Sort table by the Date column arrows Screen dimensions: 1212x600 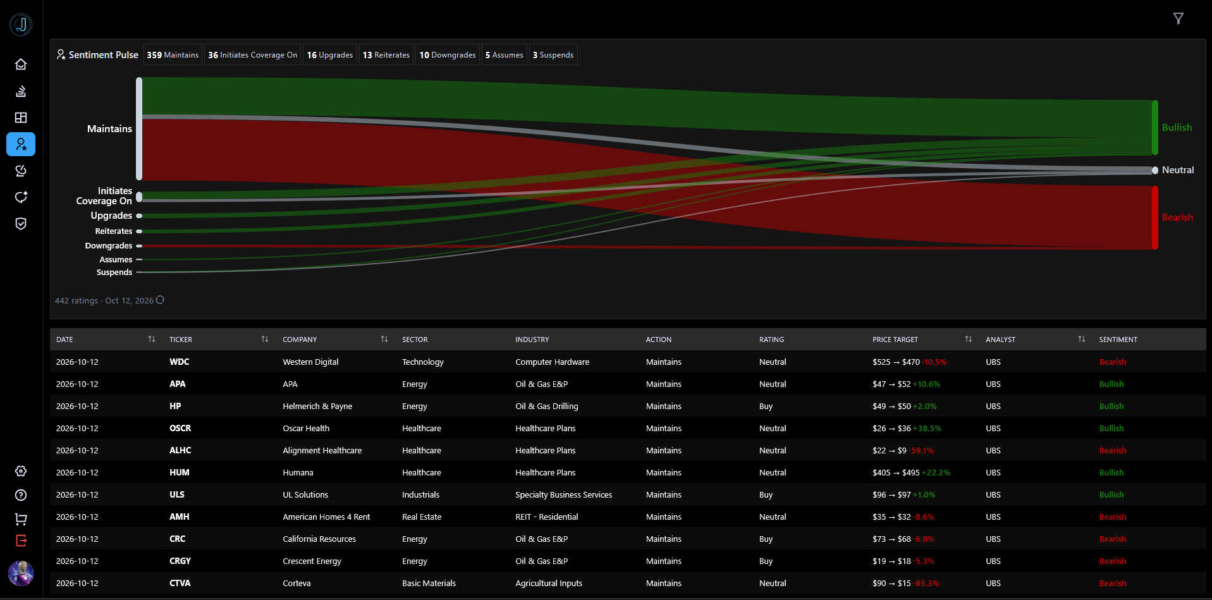(x=152, y=340)
